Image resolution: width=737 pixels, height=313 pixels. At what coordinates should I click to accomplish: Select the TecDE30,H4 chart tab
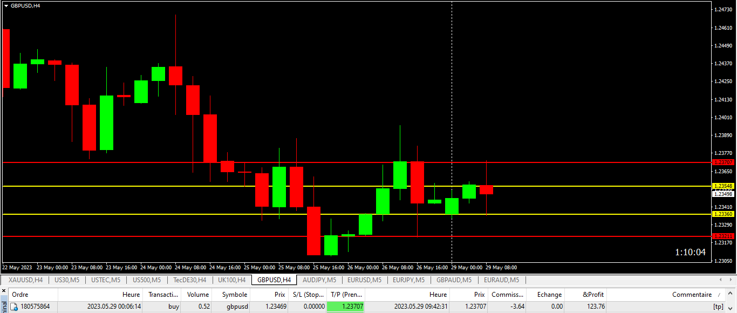pyautogui.click(x=189, y=280)
